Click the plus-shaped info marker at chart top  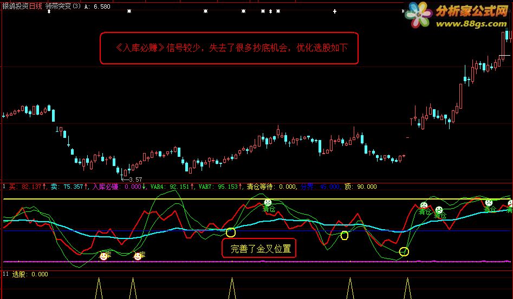click(x=335, y=11)
